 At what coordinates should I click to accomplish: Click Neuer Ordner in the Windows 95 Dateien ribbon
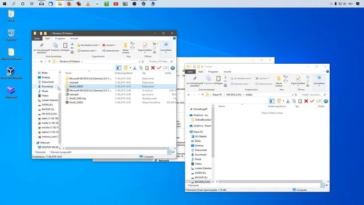(126, 48)
